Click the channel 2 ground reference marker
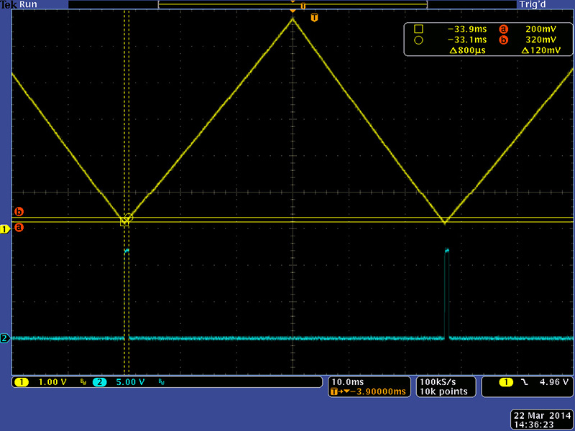Viewport: 575px width, 431px height. coord(5,338)
